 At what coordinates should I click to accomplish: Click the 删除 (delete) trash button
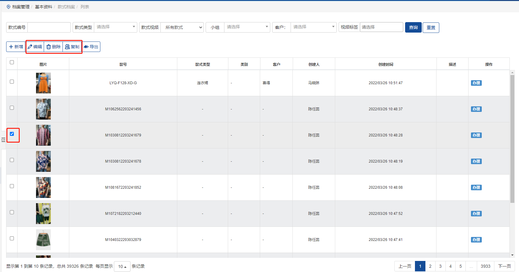coord(54,47)
